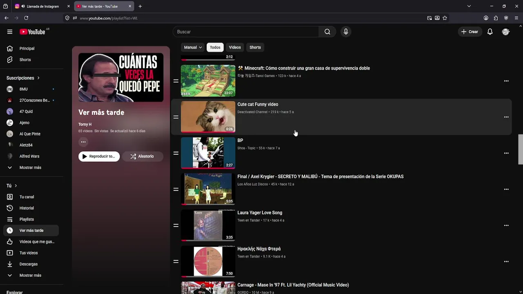The image size is (523, 294).
Task: Click the Crear button
Action: coord(469,32)
